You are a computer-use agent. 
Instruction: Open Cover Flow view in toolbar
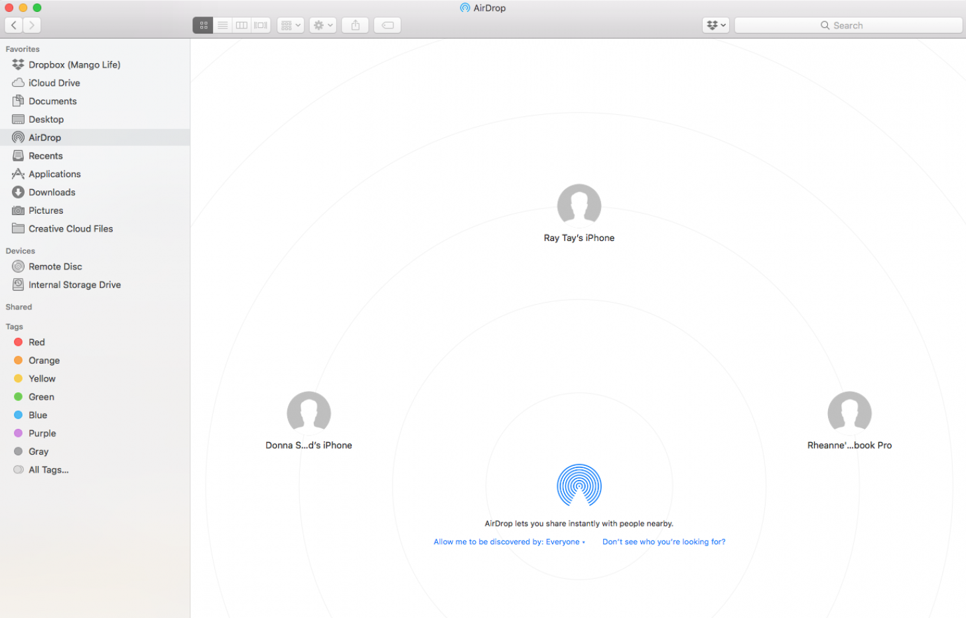(261, 25)
